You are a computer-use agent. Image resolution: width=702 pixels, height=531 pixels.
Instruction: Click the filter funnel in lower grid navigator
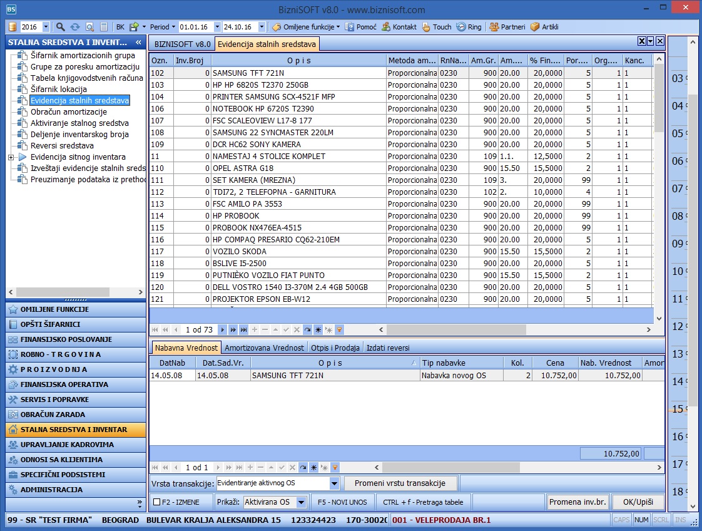(335, 467)
